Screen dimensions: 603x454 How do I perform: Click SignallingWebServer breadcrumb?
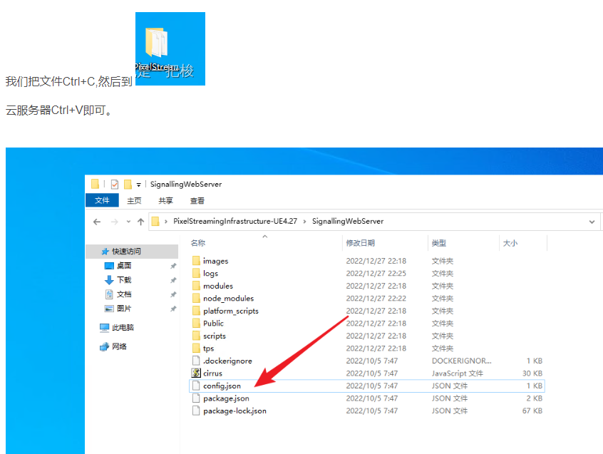[348, 221]
